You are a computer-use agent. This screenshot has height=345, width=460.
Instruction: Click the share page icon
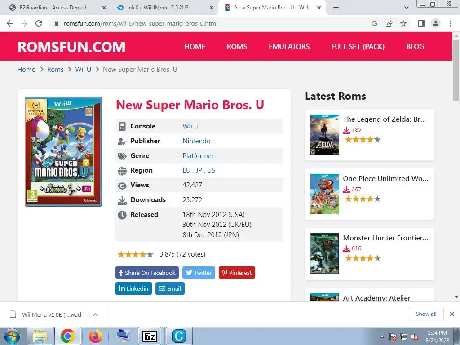(x=389, y=23)
